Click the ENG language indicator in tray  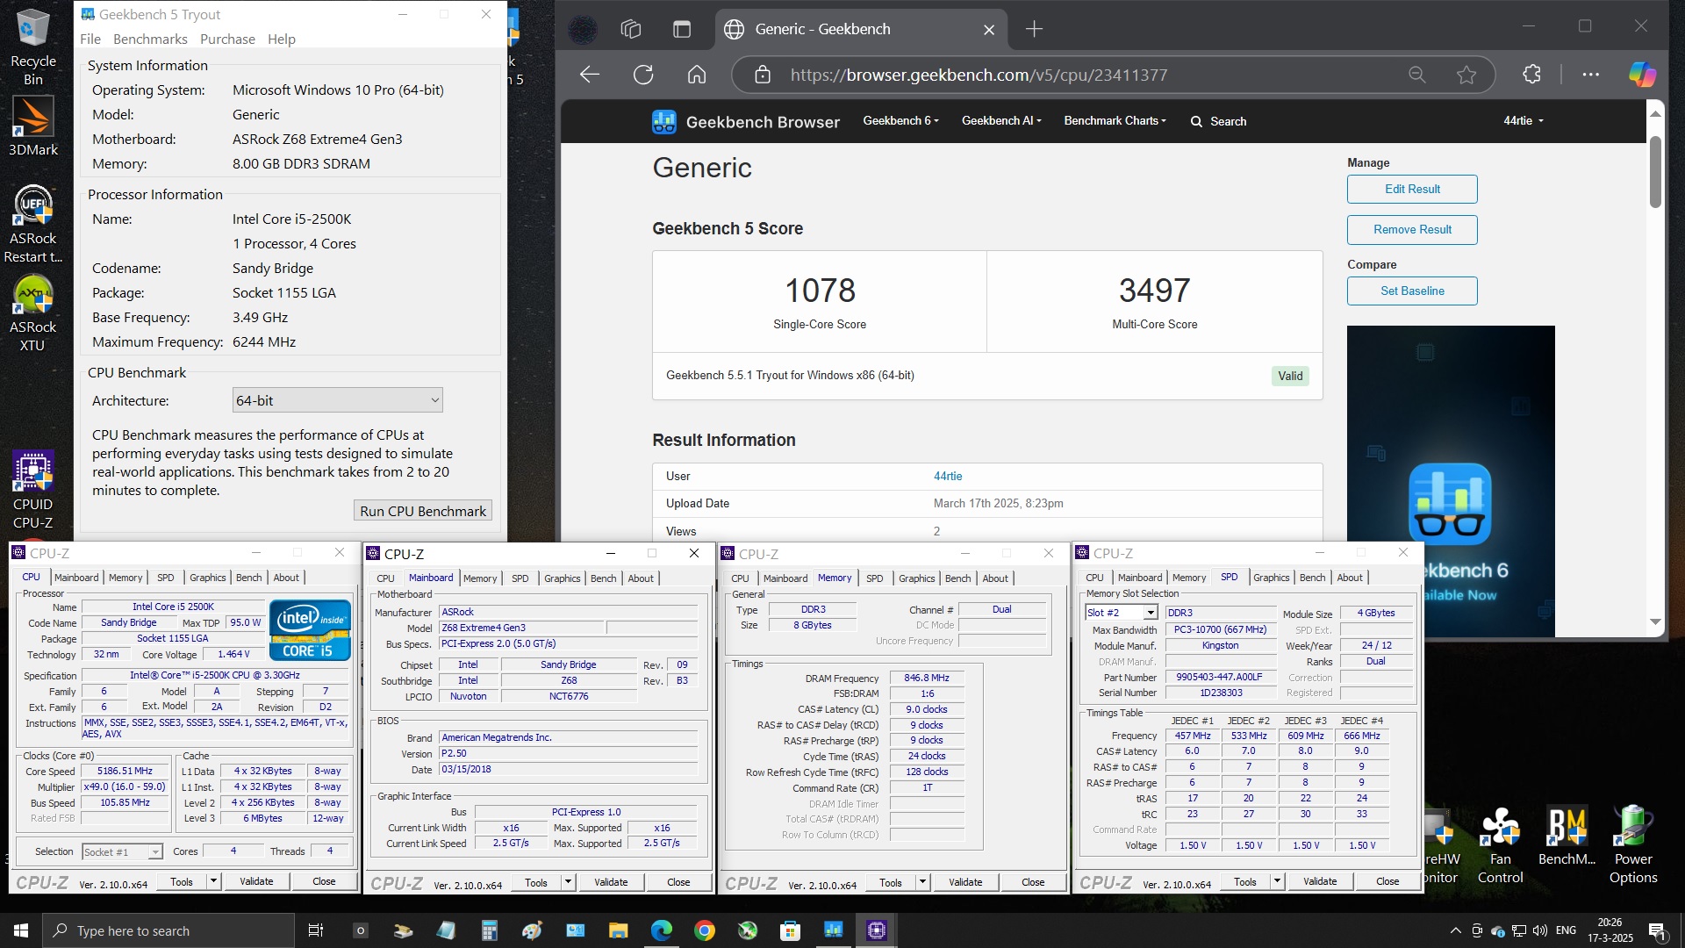(x=1566, y=930)
